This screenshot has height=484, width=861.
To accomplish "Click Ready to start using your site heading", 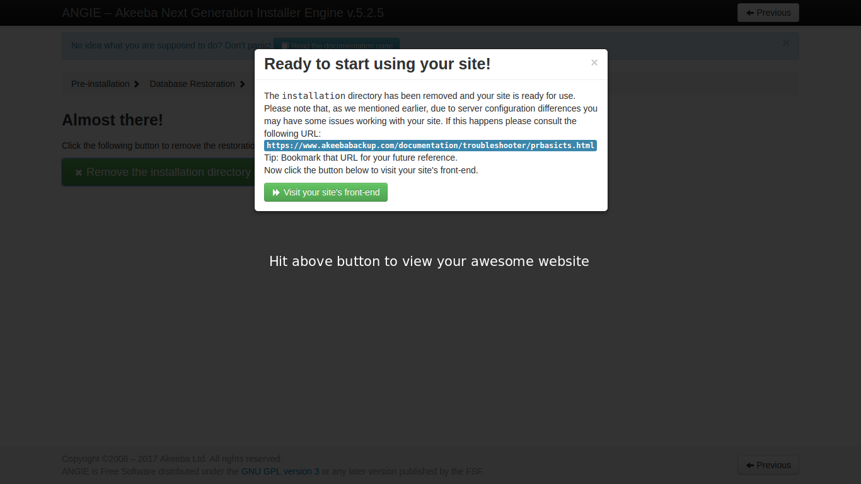I will pyautogui.click(x=377, y=64).
